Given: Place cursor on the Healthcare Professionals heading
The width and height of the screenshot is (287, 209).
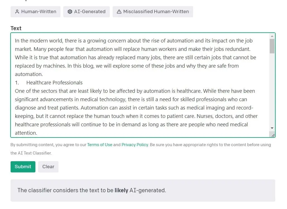Looking at the screenshot, I should coord(54,83).
